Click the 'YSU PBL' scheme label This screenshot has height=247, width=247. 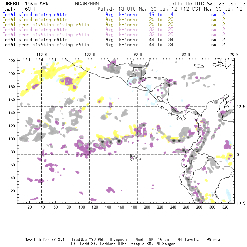tap(96, 240)
